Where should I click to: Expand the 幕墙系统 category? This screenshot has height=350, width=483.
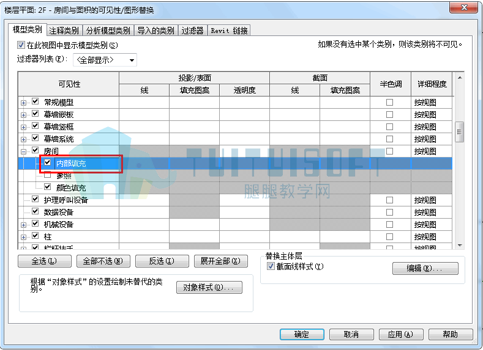(x=23, y=139)
